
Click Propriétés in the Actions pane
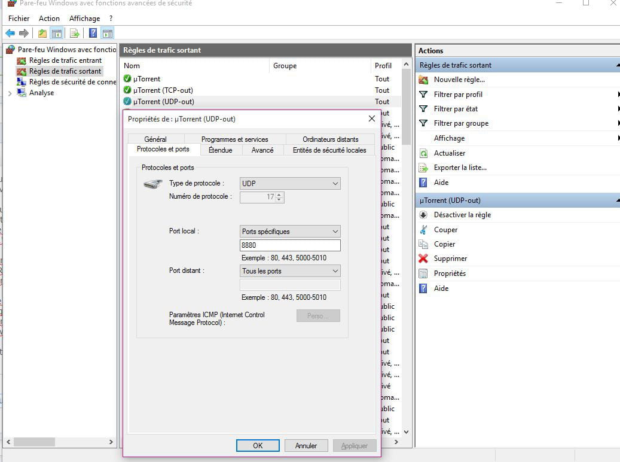pyautogui.click(x=450, y=273)
